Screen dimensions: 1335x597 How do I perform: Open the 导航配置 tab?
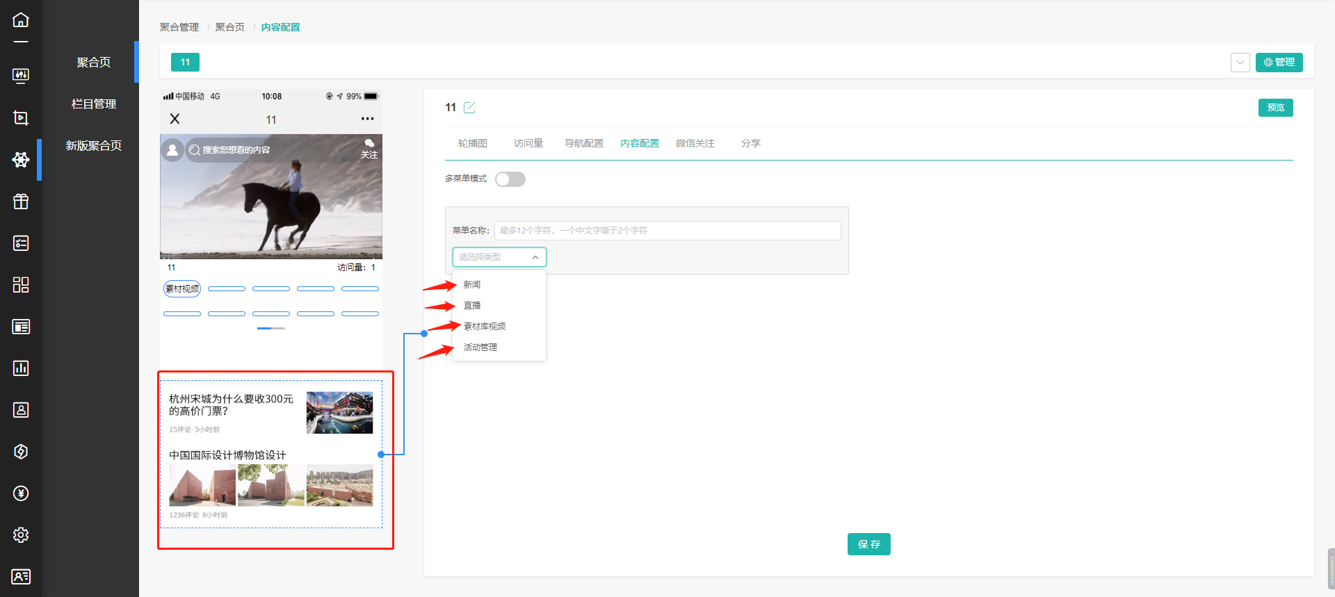click(584, 143)
